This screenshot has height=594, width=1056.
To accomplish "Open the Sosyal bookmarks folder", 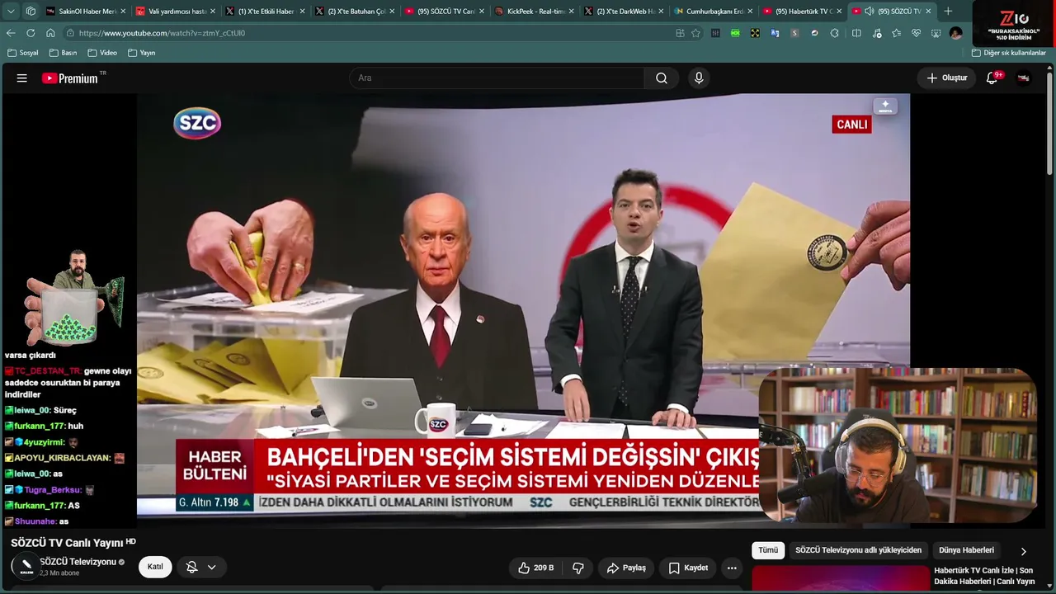I will tap(23, 53).
